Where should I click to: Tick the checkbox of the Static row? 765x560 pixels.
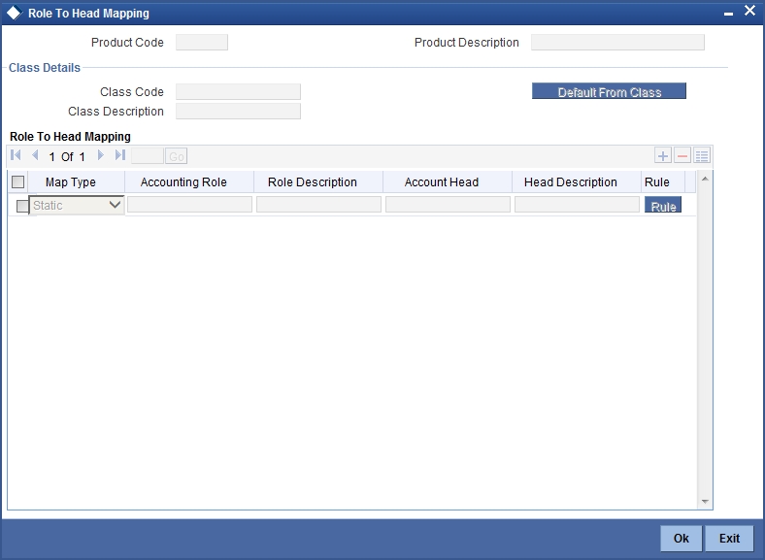pyautogui.click(x=22, y=206)
